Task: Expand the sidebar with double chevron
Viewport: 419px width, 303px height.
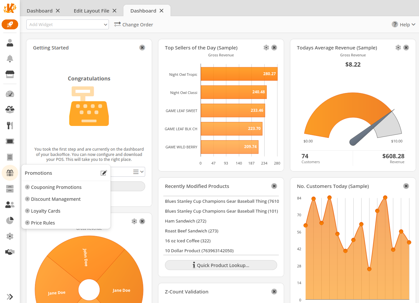Action: tap(10, 297)
